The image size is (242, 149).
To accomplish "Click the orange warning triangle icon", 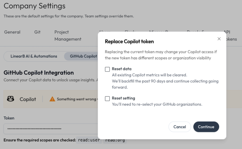I will coord(52,99).
